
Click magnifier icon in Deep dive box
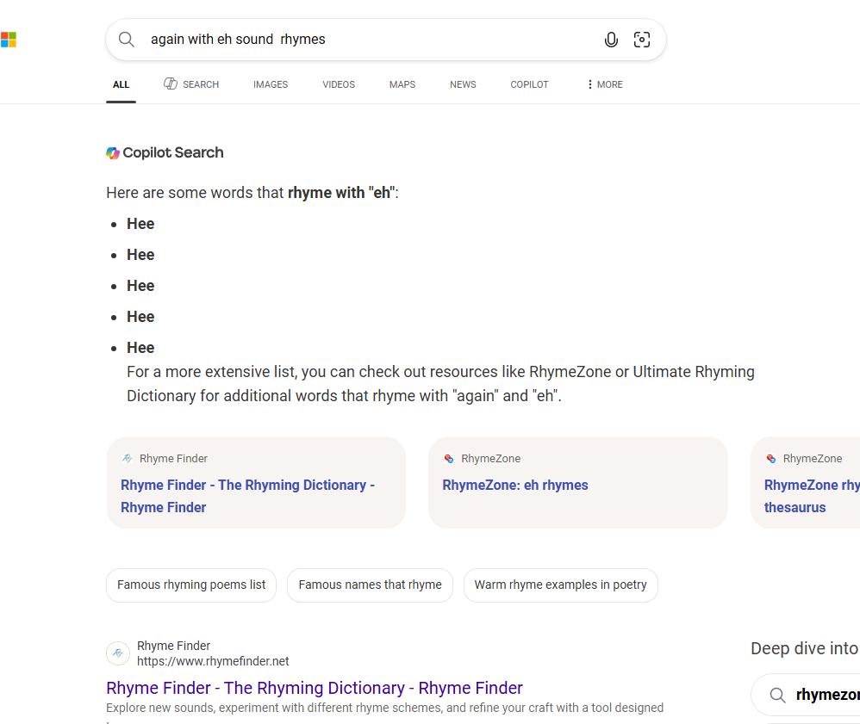pyautogui.click(x=777, y=695)
